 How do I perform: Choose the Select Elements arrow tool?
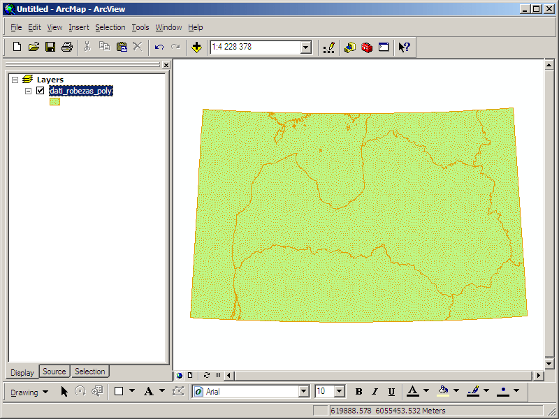pyautogui.click(x=64, y=392)
